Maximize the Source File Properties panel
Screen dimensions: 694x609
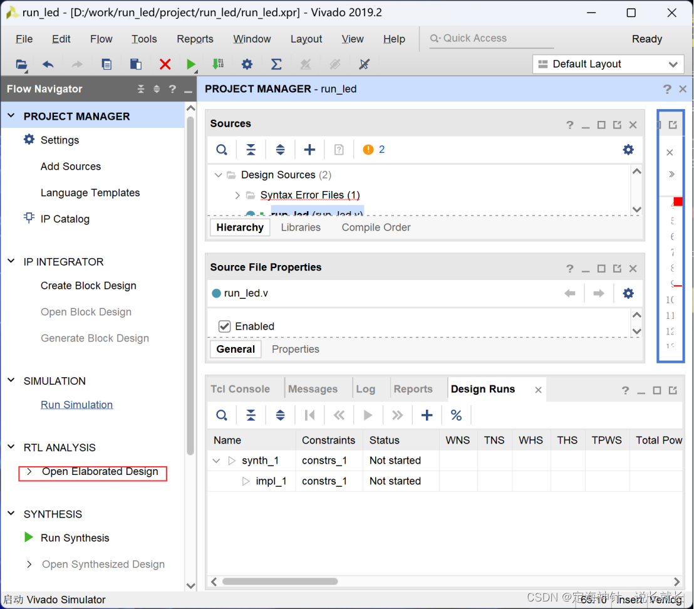pyautogui.click(x=601, y=269)
